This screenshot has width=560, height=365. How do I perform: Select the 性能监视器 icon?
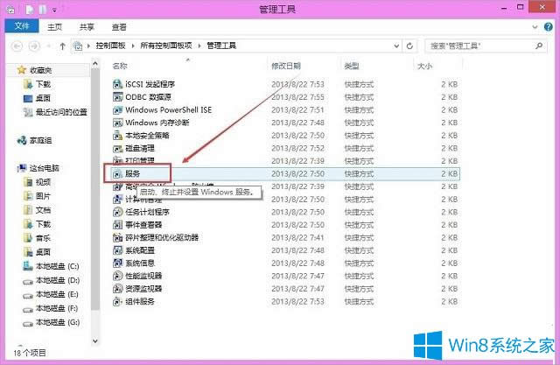point(117,276)
